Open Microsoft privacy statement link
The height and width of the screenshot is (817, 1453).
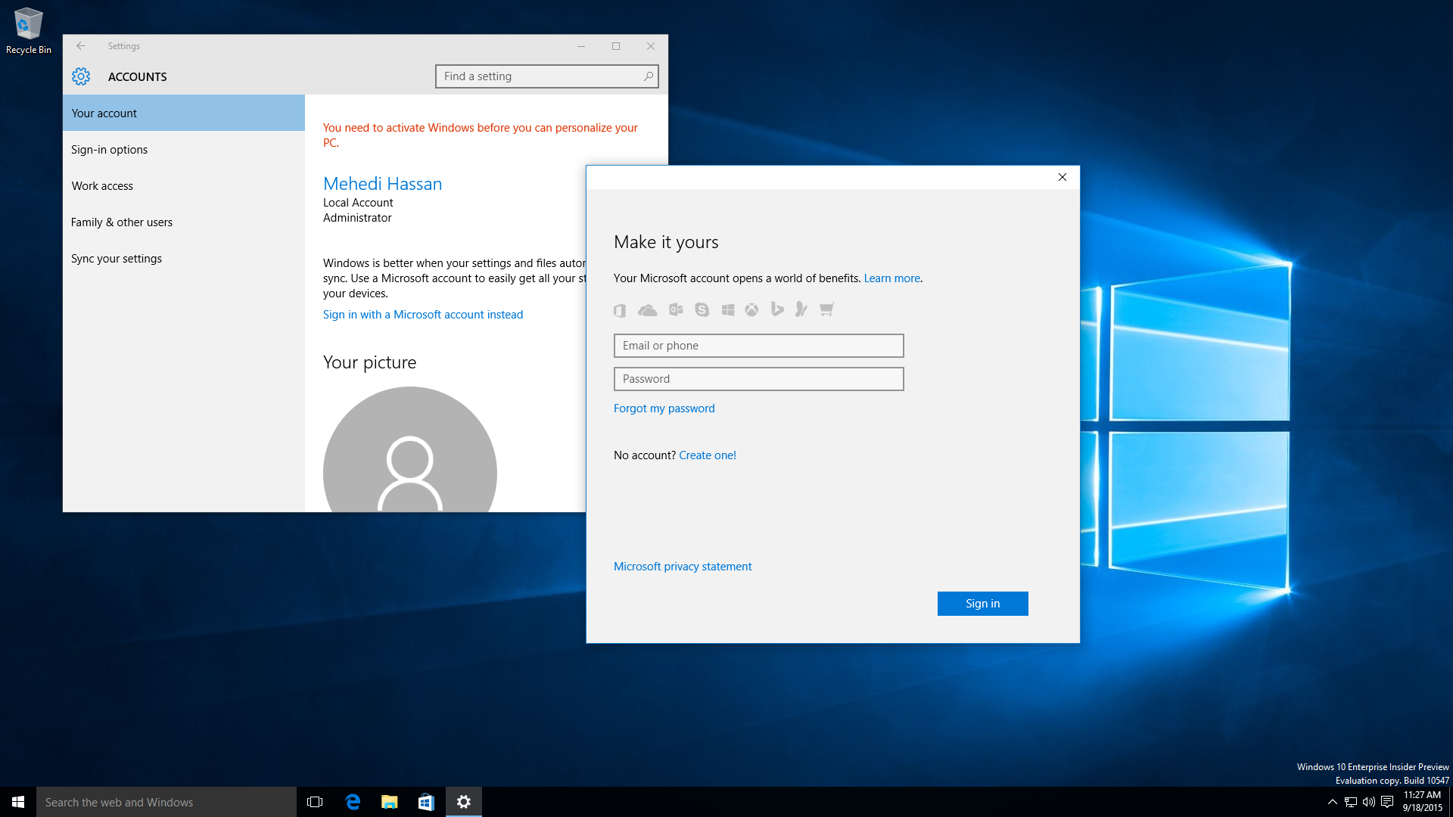[x=683, y=567]
